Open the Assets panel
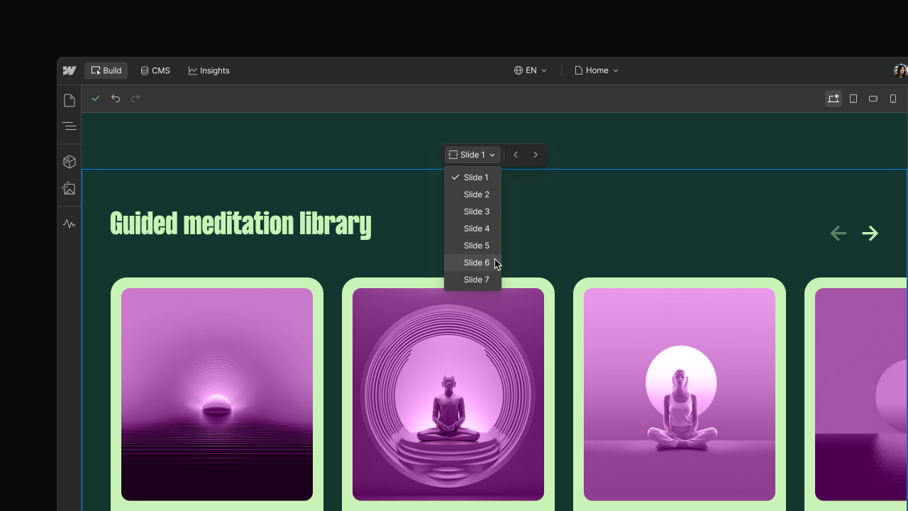 [x=69, y=188]
